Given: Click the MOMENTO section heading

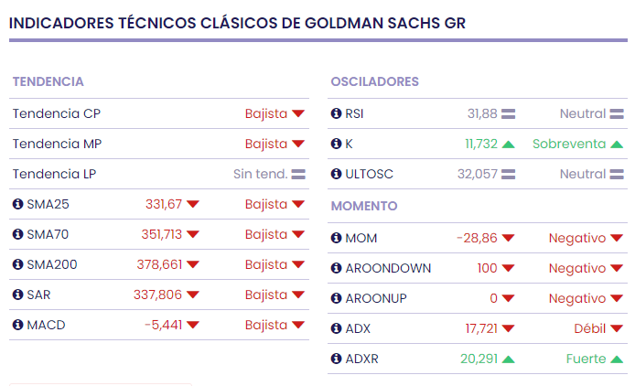Looking at the screenshot, I should (364, 206).
